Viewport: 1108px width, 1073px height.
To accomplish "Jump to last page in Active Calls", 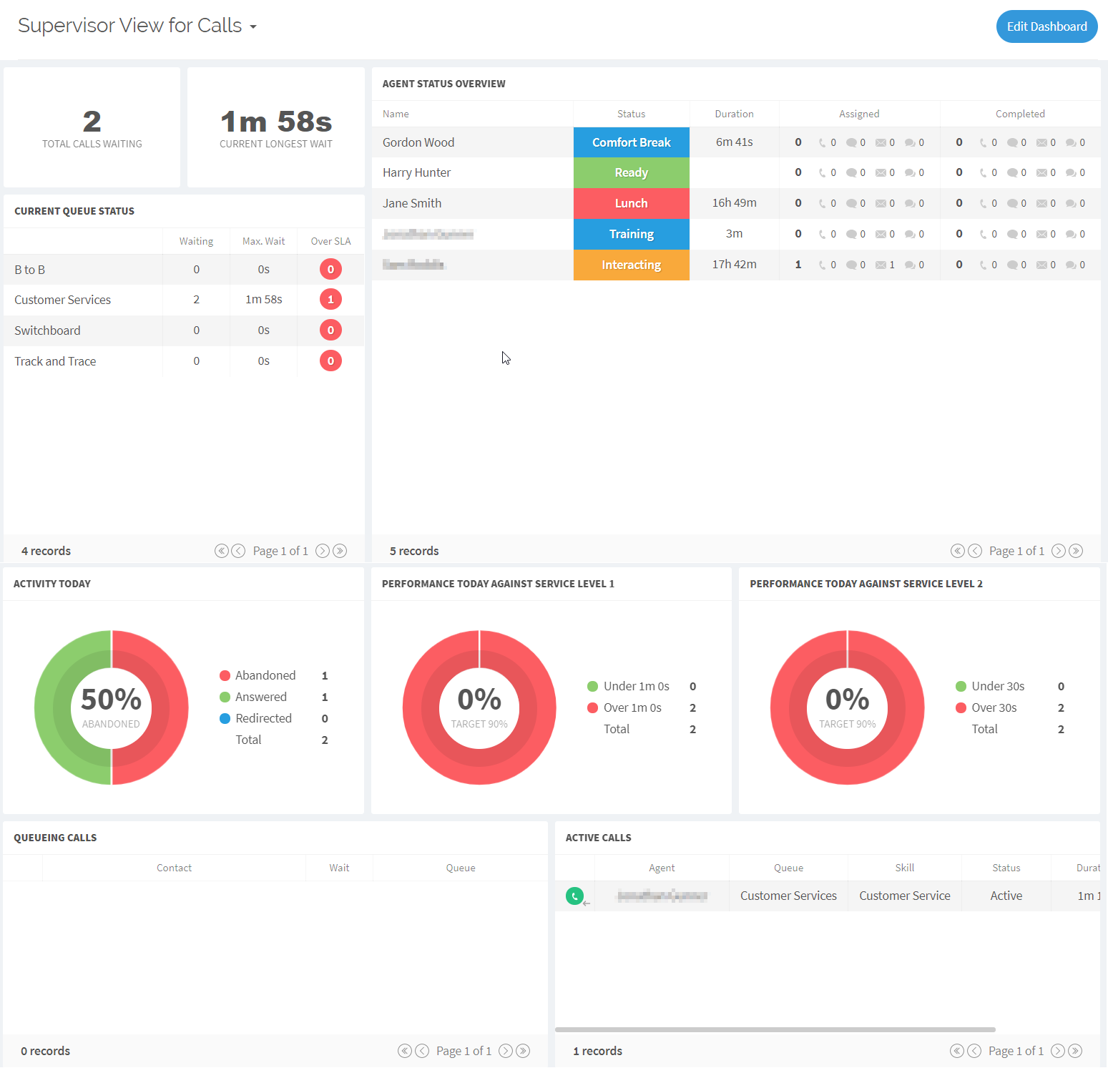I will pos(1075,1051).
